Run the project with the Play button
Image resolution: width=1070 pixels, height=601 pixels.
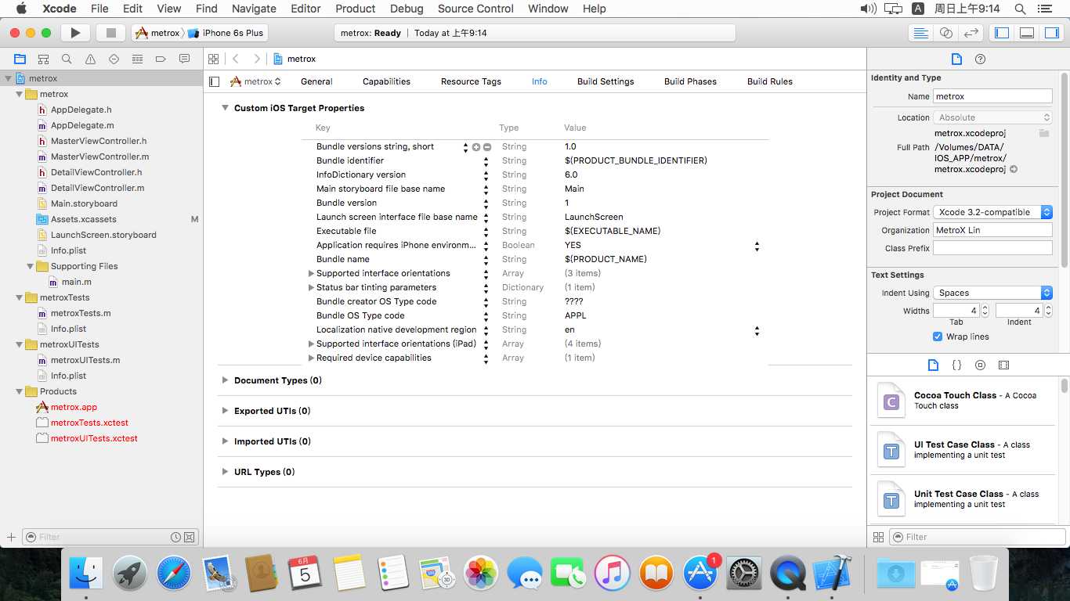[75, 33]
